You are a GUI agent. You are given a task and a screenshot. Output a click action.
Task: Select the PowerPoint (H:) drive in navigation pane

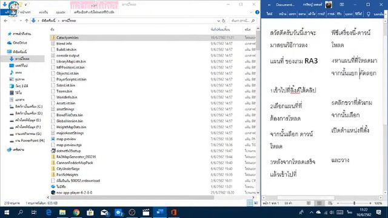point(27,140)
